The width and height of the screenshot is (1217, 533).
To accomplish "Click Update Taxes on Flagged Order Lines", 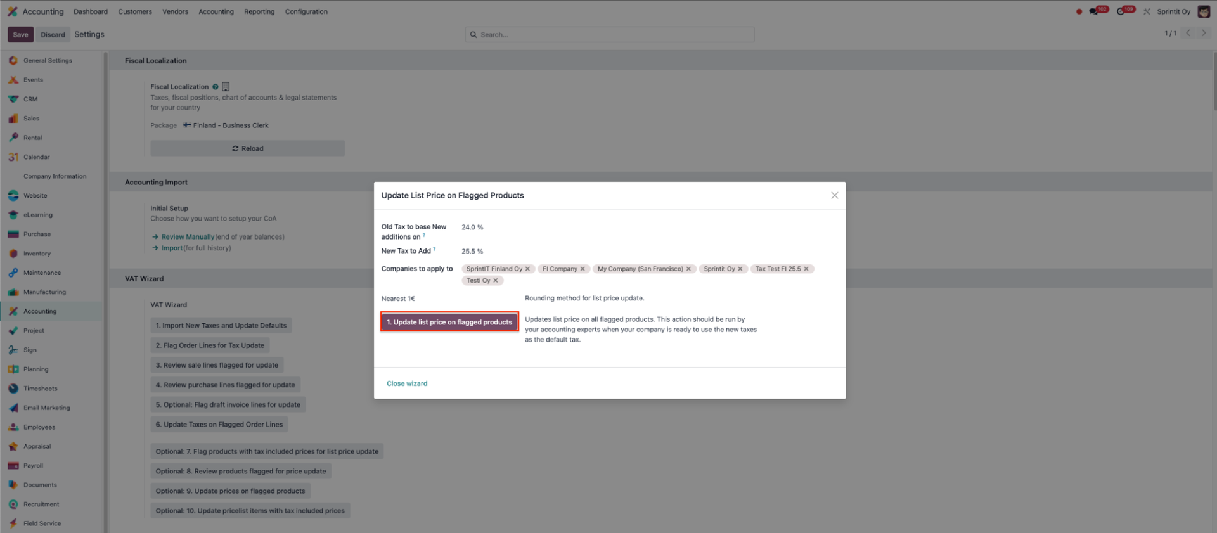I will point(219,425).
